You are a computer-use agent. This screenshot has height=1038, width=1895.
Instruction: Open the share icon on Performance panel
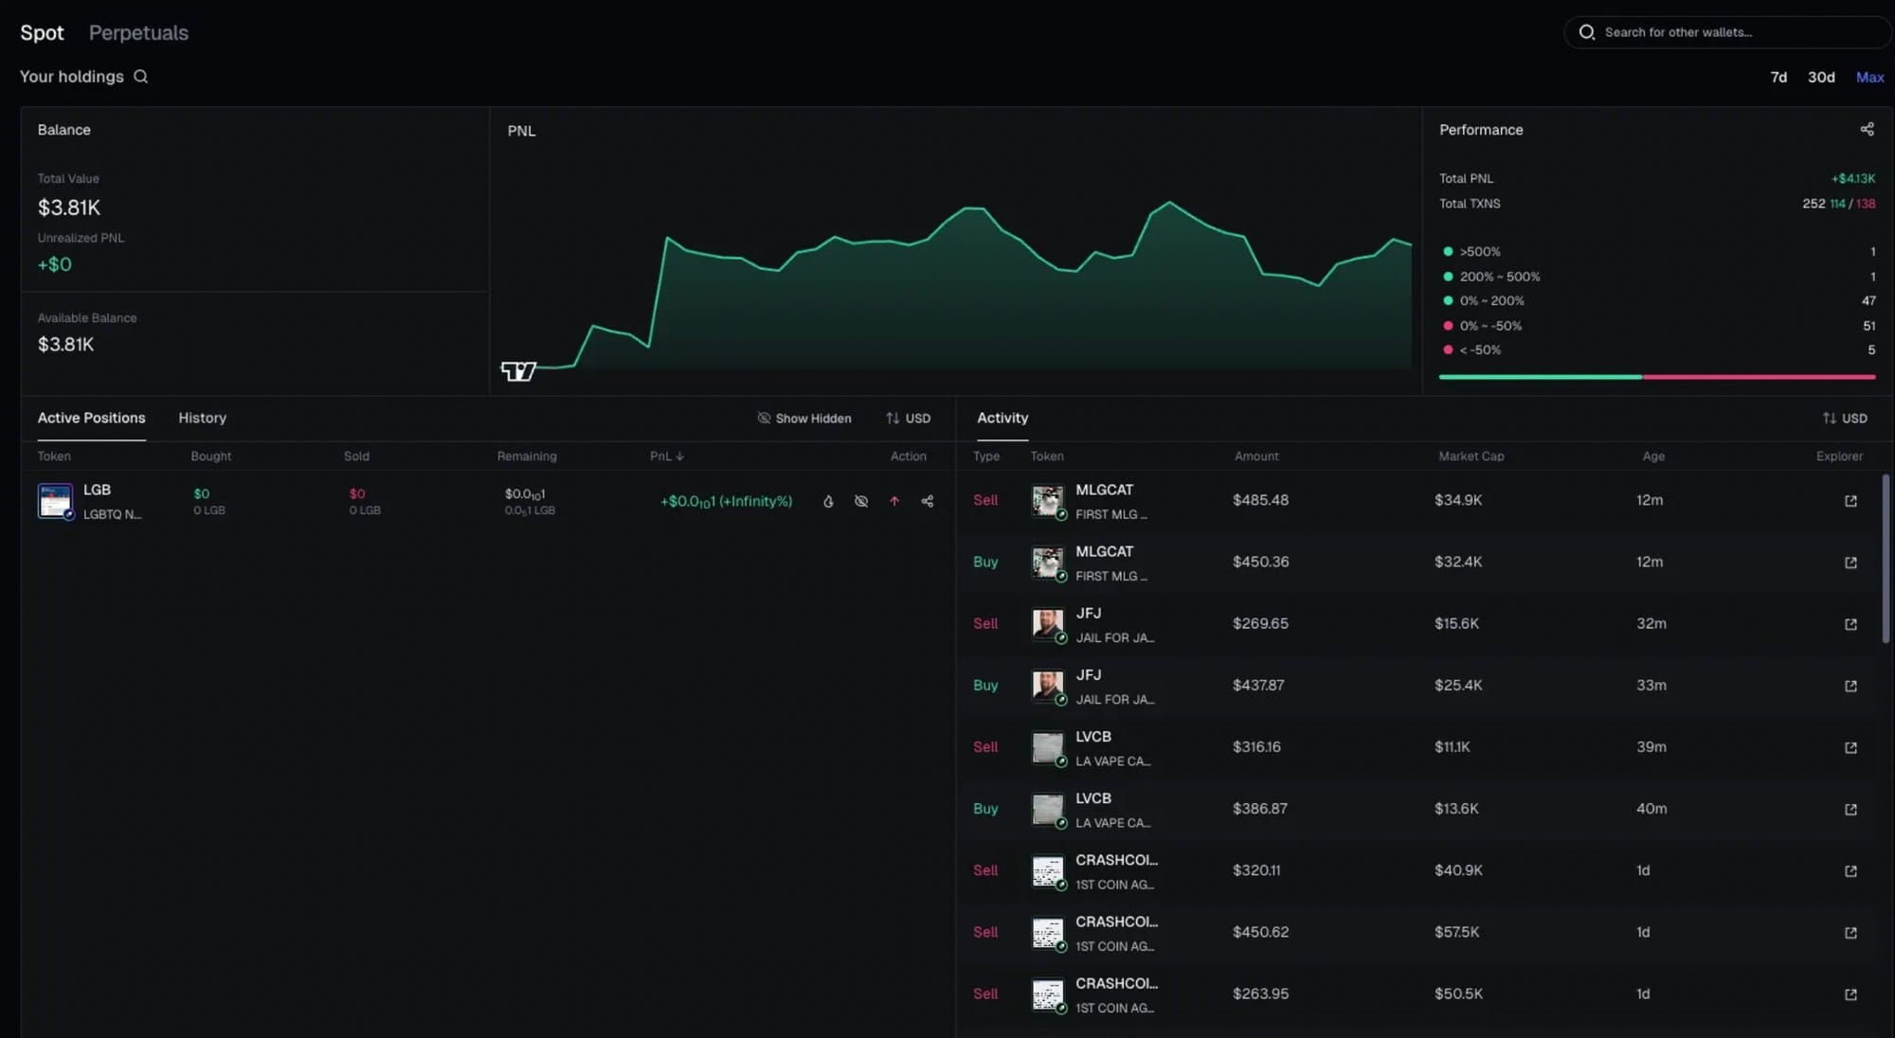click(1867, 130)
